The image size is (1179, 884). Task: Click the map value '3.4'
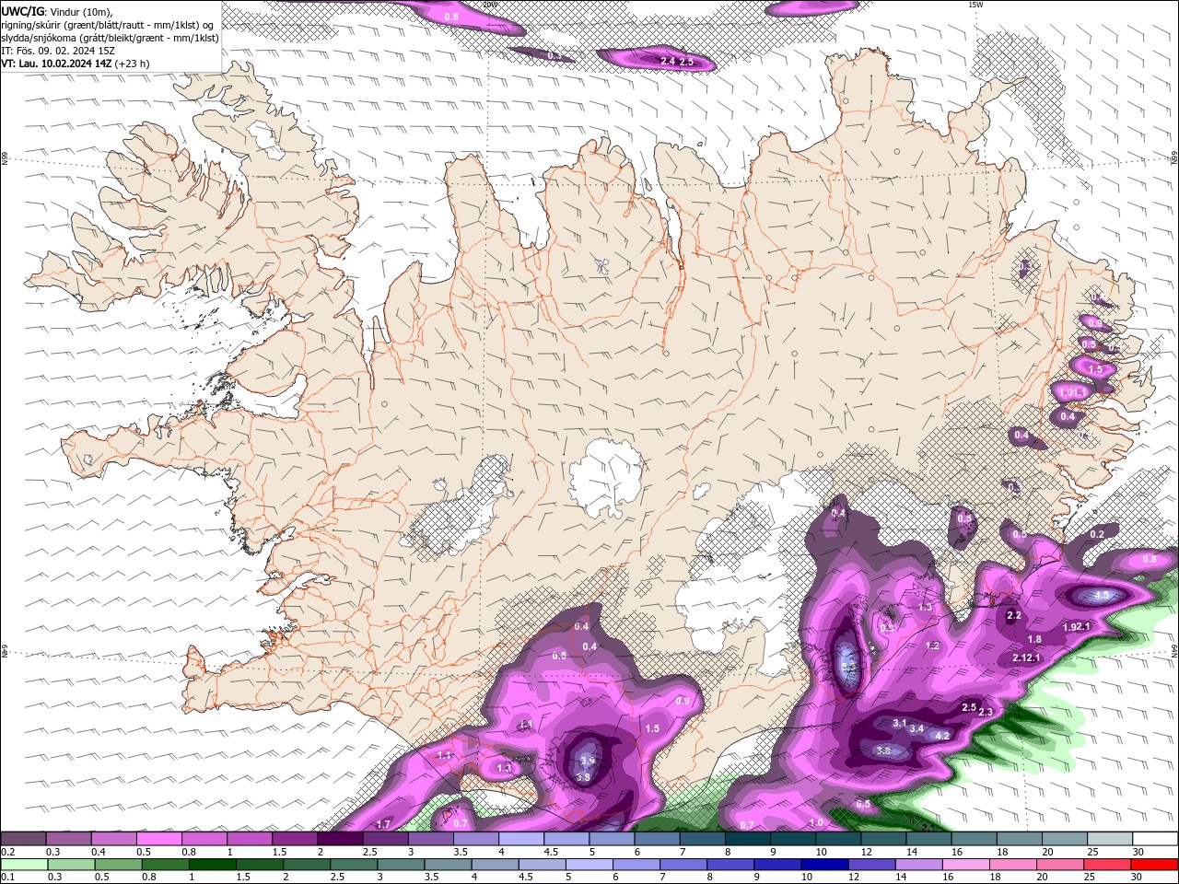click(916, 728)
